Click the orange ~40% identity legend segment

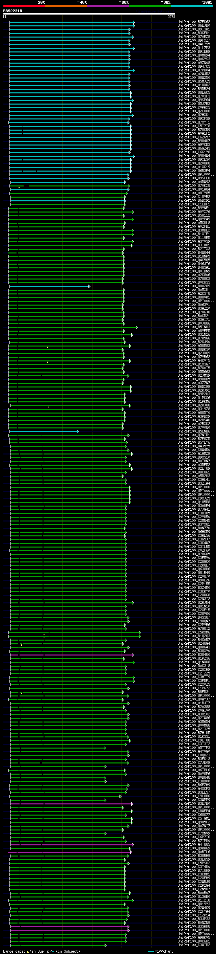pyautogui.click(x=66, y=6)
